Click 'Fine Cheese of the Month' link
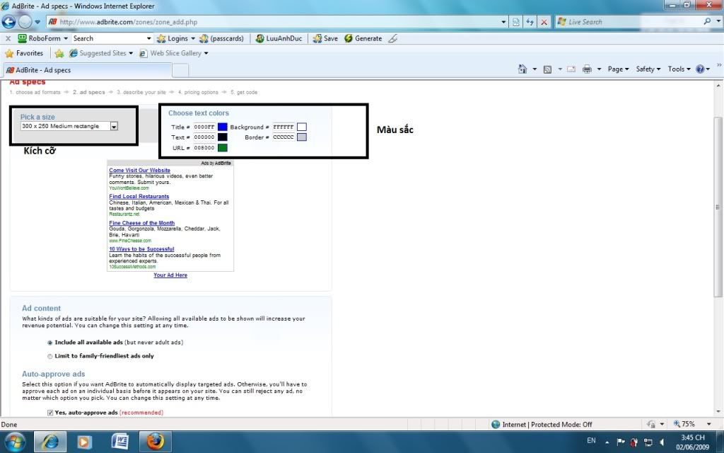The height and width of the screenshot is (453, 724). [x=141, y=223]
